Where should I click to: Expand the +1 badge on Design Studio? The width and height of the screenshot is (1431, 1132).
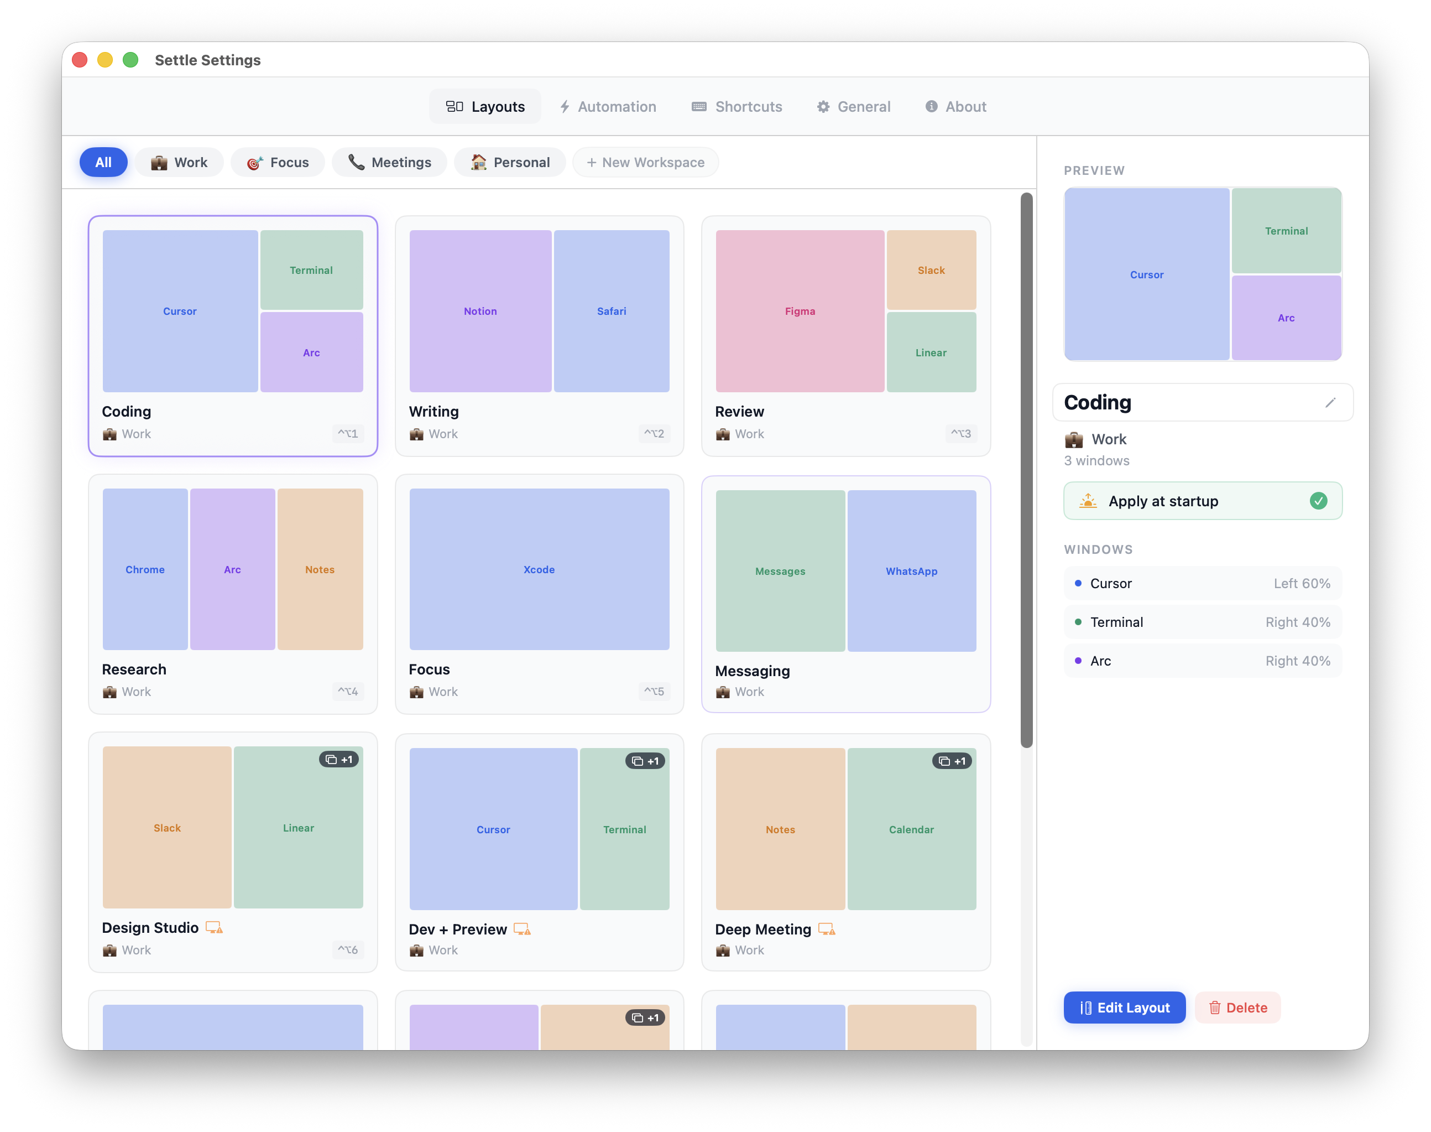(340, 760)
